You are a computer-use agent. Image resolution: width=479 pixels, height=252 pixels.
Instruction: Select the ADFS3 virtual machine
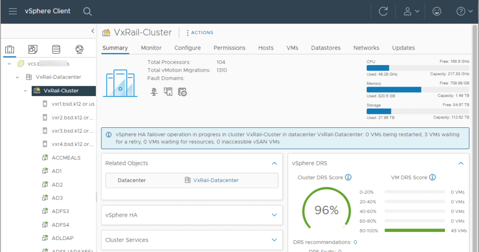pos(60,211)
